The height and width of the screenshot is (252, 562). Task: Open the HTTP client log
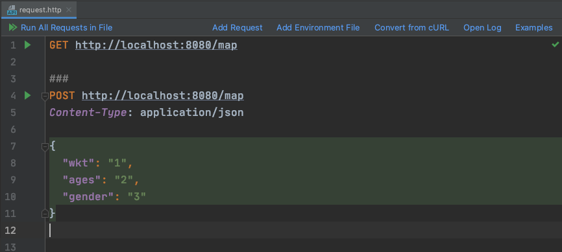482,28
